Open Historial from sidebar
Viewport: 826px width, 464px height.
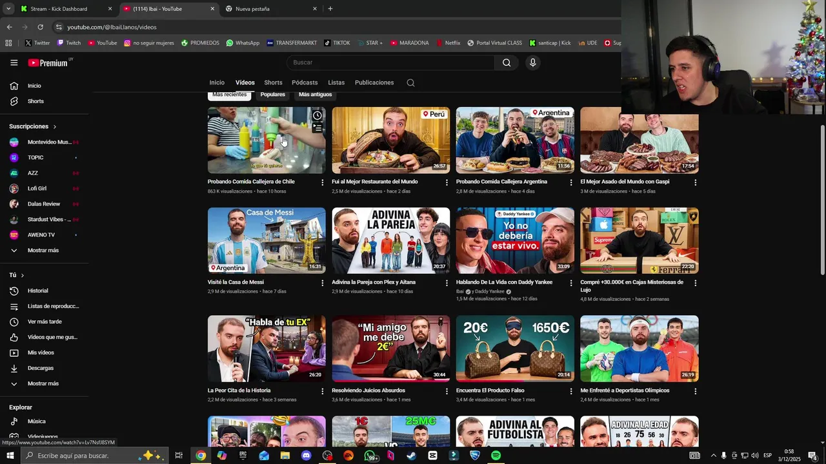[45, 291]
